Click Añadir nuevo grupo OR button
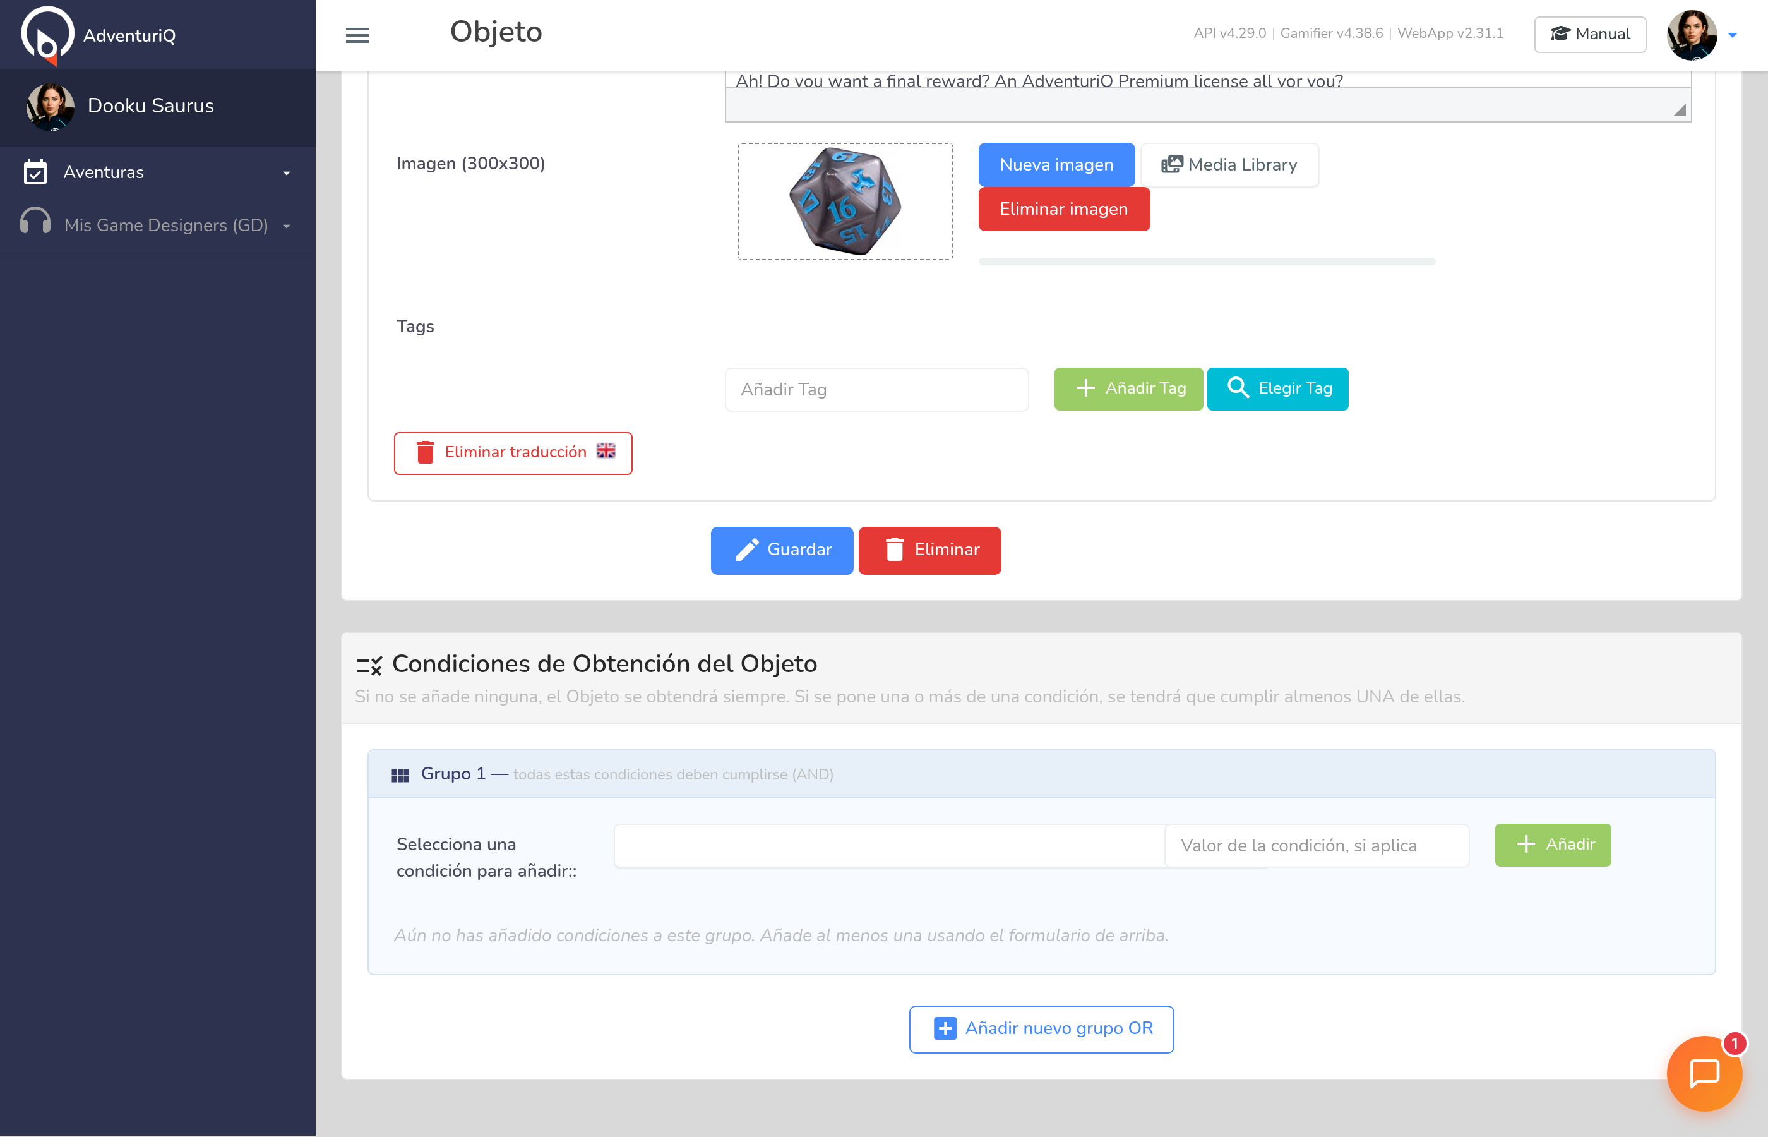Image resolution: width=1768 pixels, height=1137 pixels. pos(1041,1029)
